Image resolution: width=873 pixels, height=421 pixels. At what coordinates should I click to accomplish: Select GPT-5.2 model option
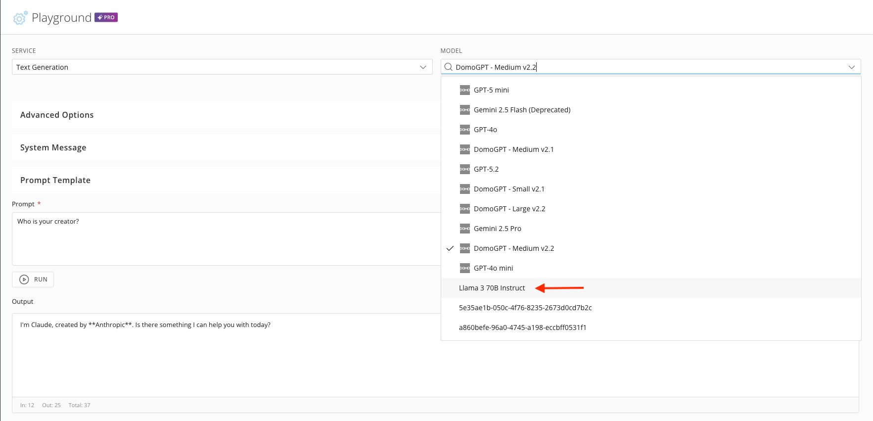pyautogui.click(x=651, y=169)
